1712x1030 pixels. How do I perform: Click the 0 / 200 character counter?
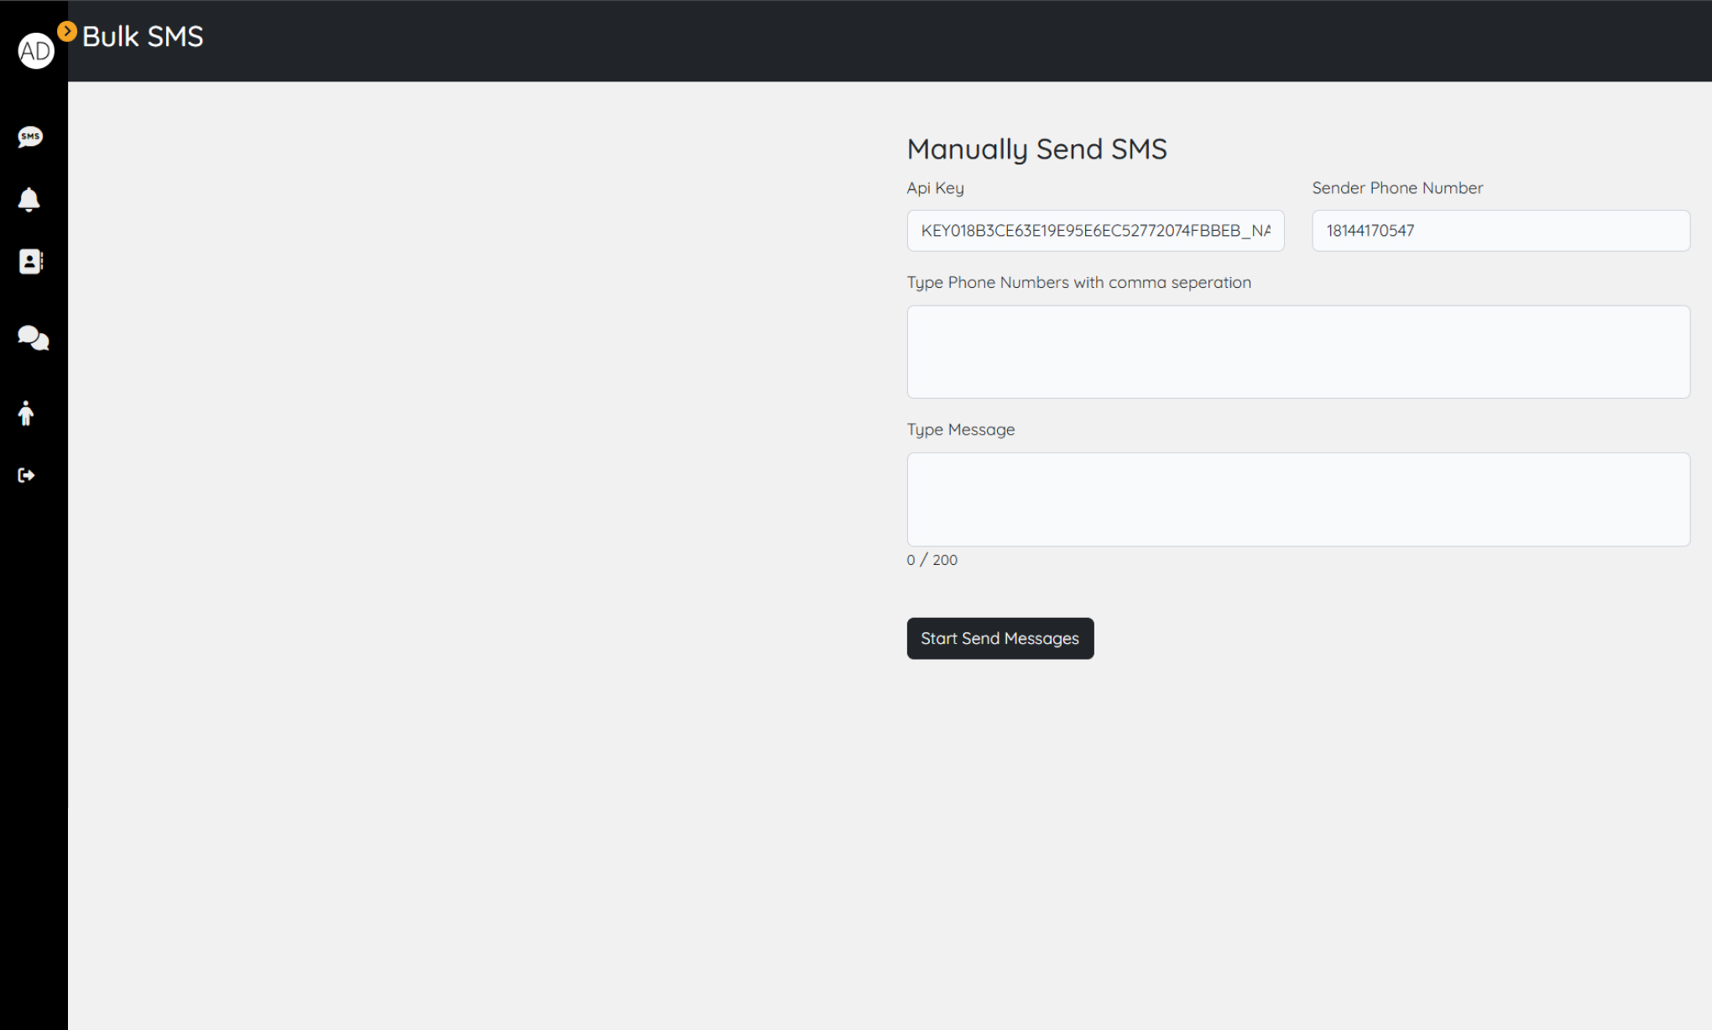point(932,560)
